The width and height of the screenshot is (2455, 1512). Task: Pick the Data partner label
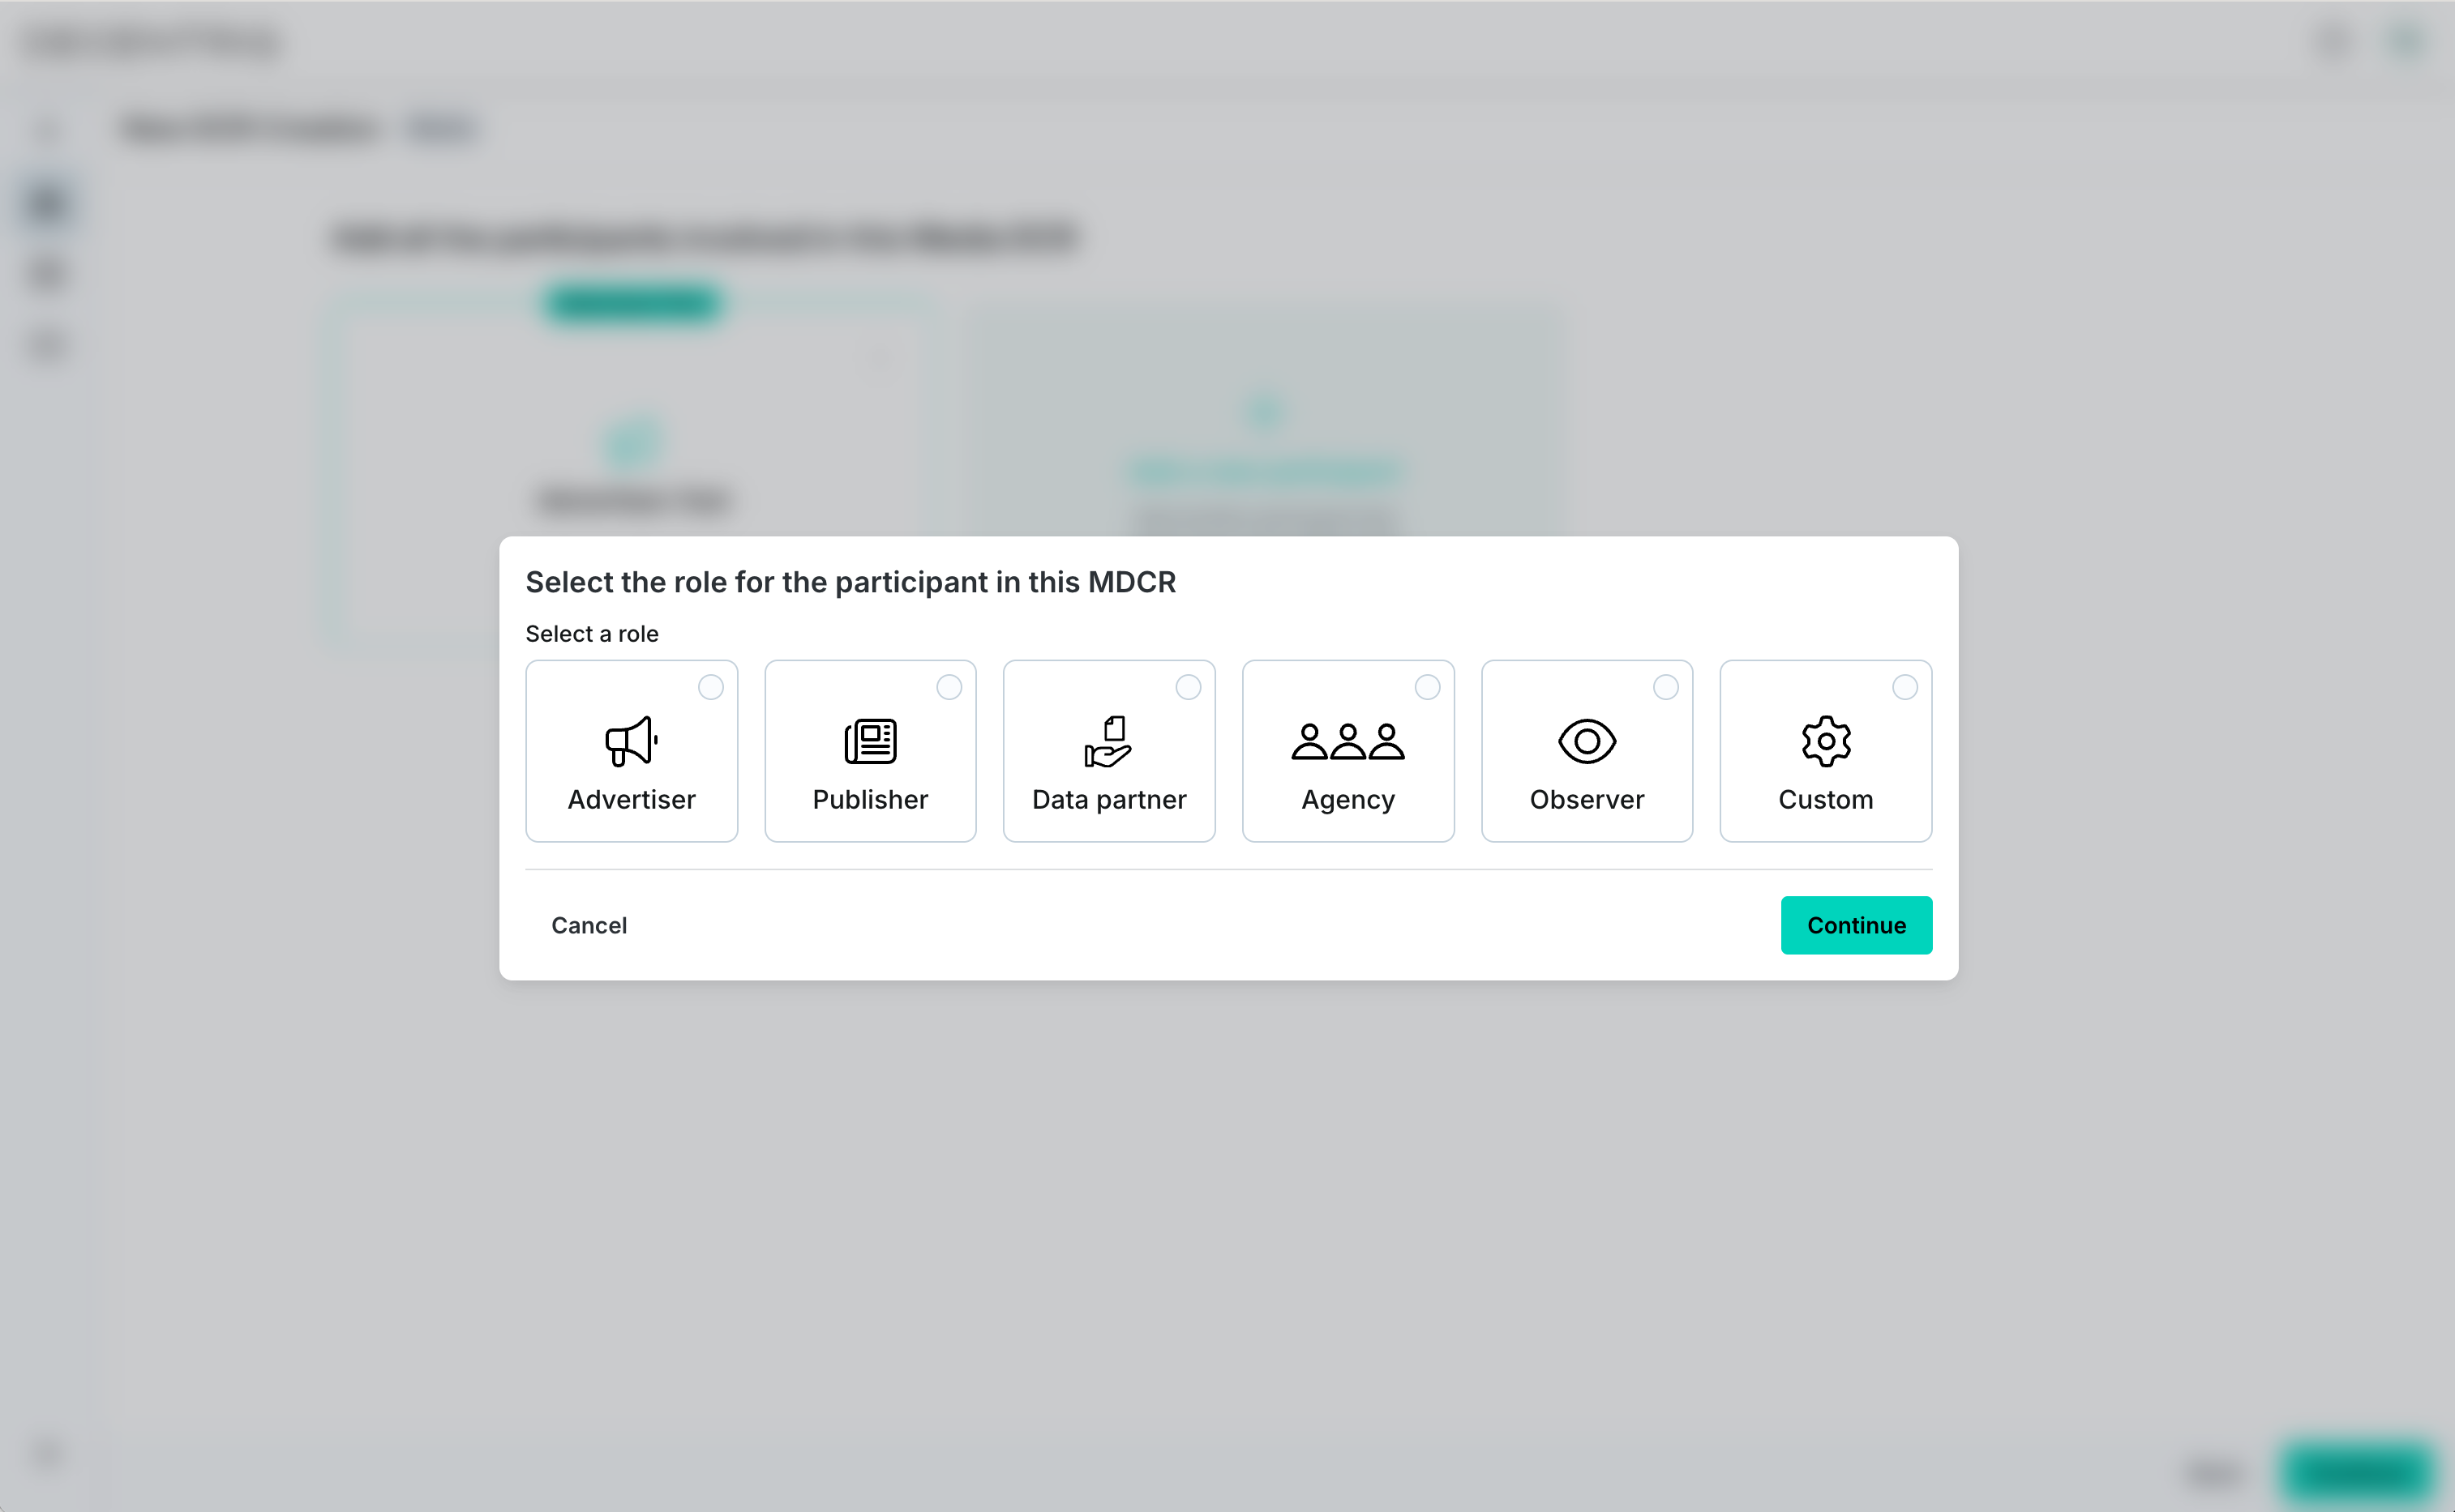pos(1108,799)
